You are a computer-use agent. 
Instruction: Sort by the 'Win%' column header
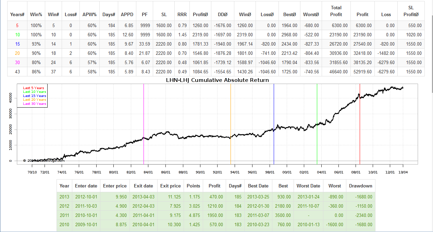pyautogui.click(x=36, y=14)
